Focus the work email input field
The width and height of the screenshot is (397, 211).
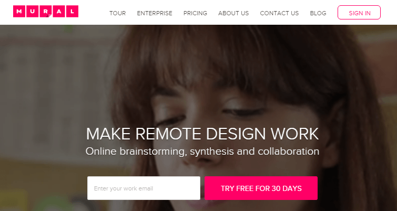tap(144, 188)
